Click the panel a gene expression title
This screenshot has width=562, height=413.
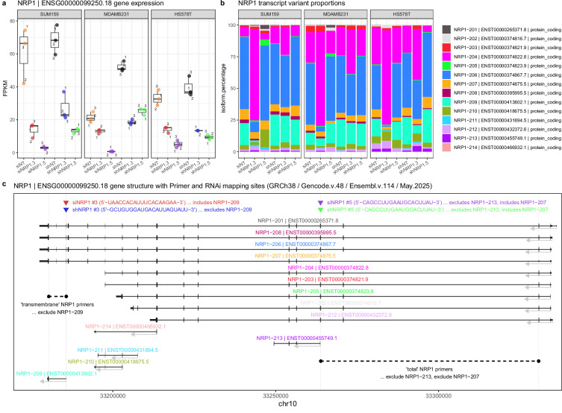(90, 4)
